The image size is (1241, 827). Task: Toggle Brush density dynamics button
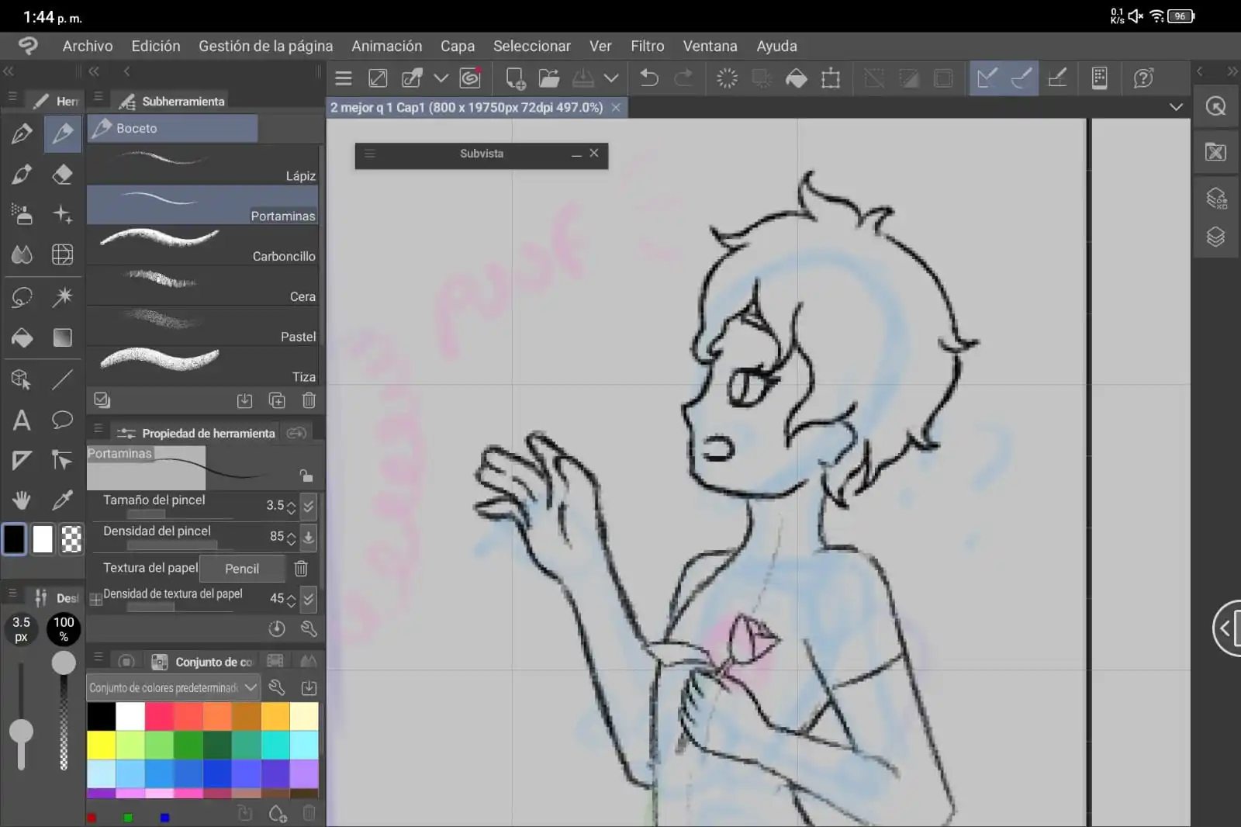(309, 537)
